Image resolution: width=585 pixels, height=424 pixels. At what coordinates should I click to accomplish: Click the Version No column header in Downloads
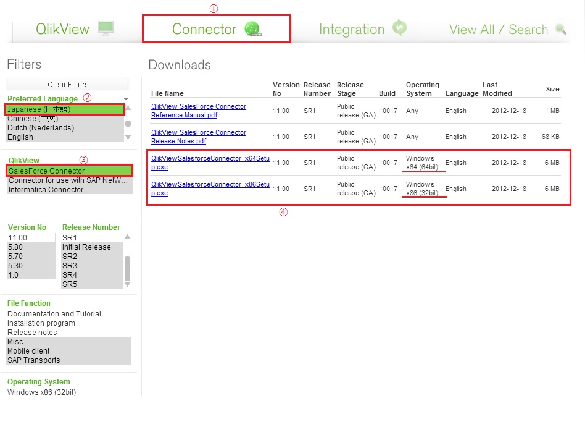(286, 89)
